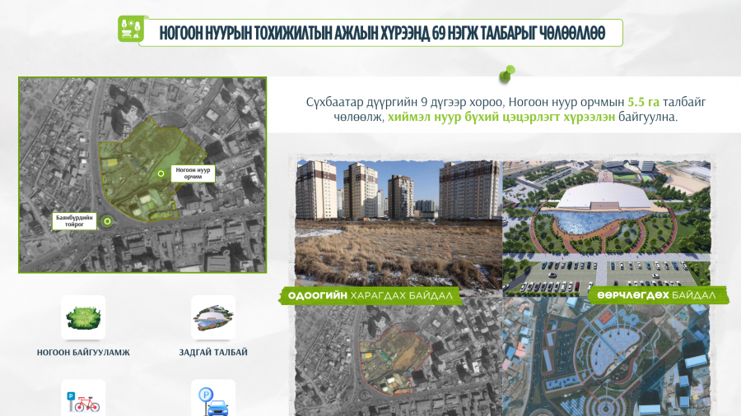The image size is (741, 416).
Task: Select the Ногоон байгууламж green bush icon
Action: coord(83,317)
